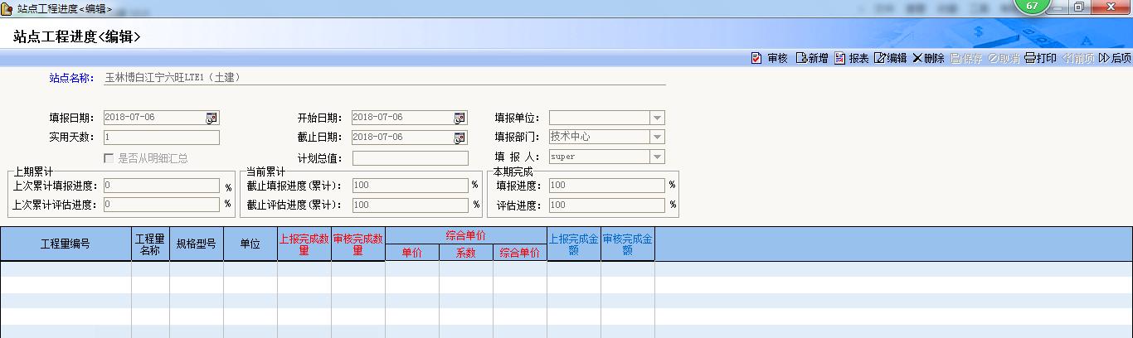Click the 审核 (audit) toolbar icon
The image size is (1133, 338).
pos(756,59)
